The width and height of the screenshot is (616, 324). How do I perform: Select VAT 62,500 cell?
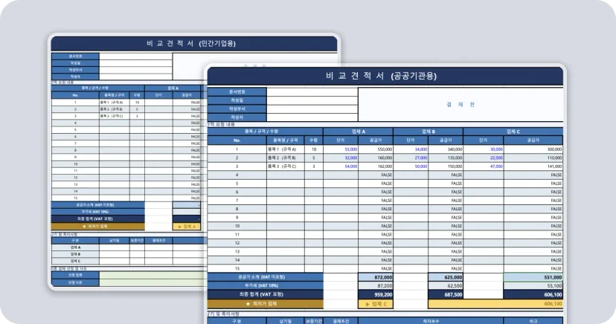pos(446,286)
